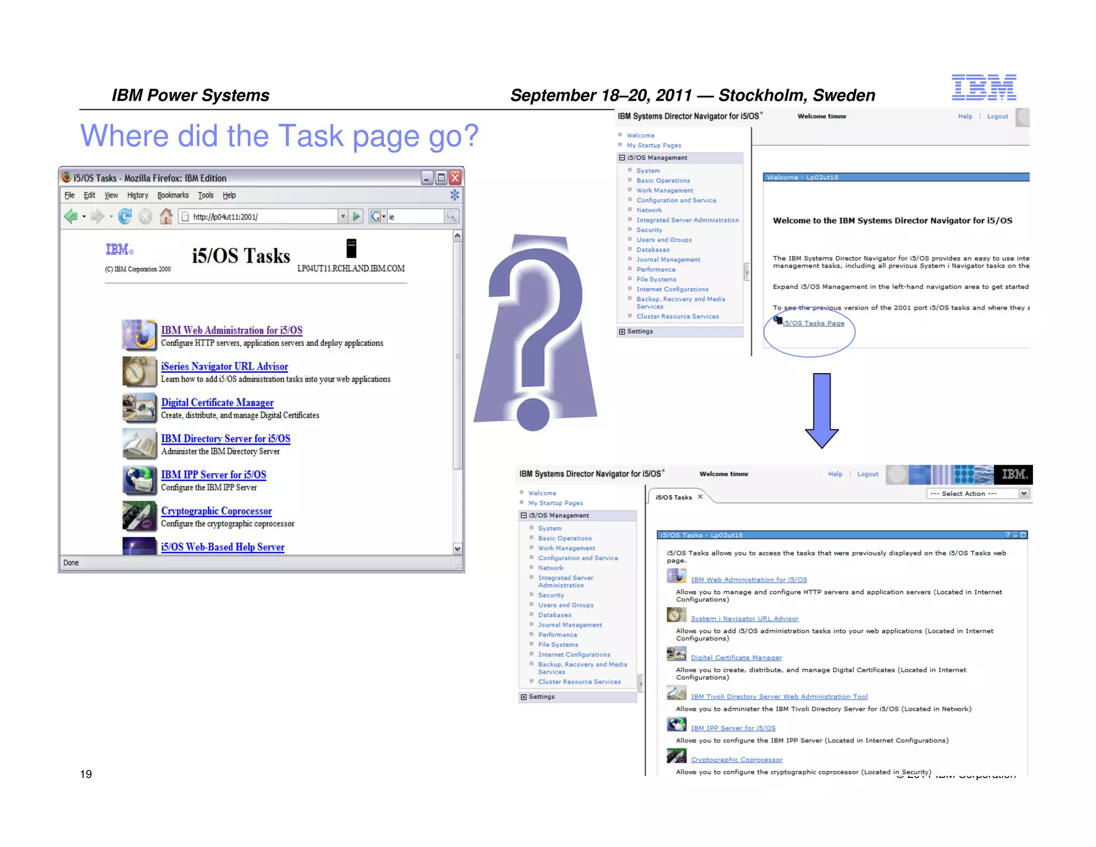Viewport: 1096px width, 847px height.
Task: Click Tivoli Directory Server book icon
Action: 676,693
